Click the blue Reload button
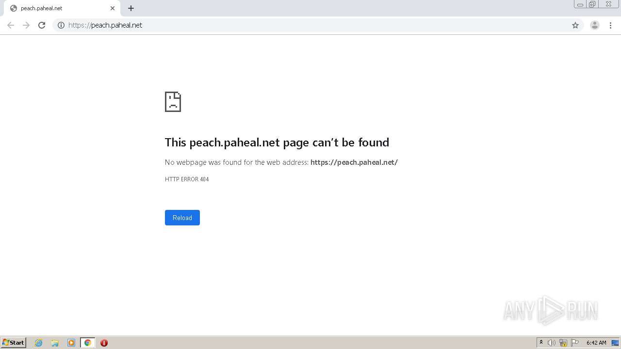Screen dimensions: 621x349 click(x=182, y=218)
